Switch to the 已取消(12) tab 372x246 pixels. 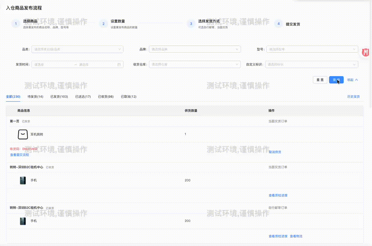point(128,96)
